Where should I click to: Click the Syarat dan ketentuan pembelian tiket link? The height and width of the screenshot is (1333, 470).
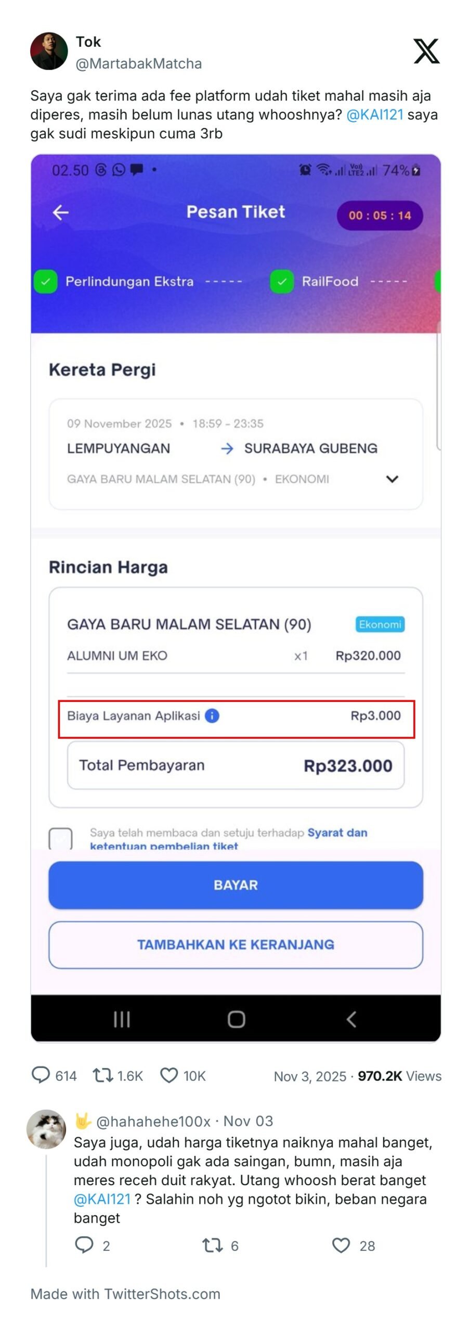pos(338,832)
